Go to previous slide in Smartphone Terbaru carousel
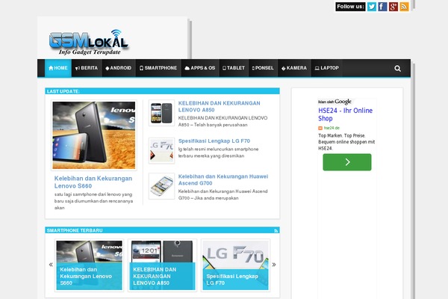The image size is (448, 299). coord(51,265)
